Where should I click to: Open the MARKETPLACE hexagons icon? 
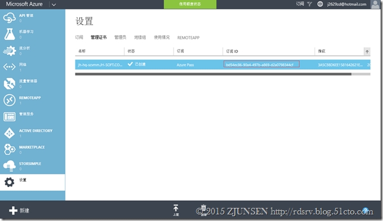pyautogui.click(x=10, y=150)
